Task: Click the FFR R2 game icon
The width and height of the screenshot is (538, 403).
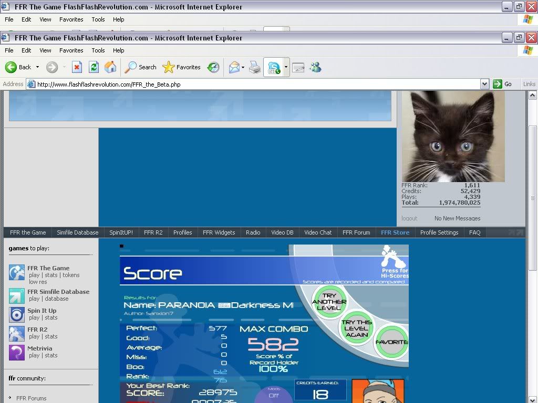Action: click(17, 334)
